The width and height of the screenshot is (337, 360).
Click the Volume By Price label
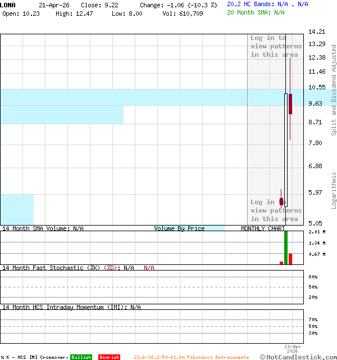pyautogui.click(x=179, y=228)
